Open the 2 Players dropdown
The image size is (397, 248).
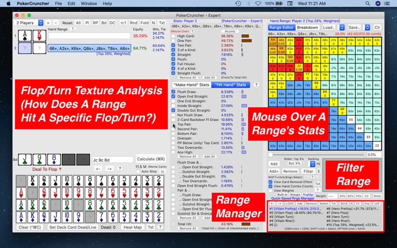point(29,23)
